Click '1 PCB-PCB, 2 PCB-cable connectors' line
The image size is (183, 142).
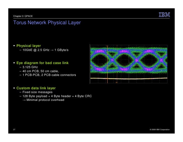point(49,75)
